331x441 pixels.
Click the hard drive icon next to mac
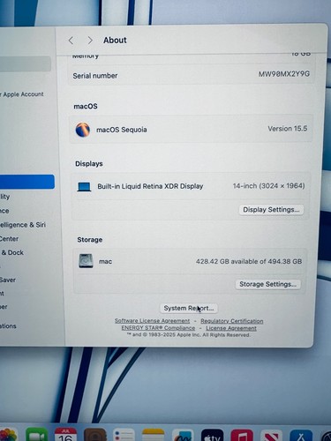click(86, 261)
